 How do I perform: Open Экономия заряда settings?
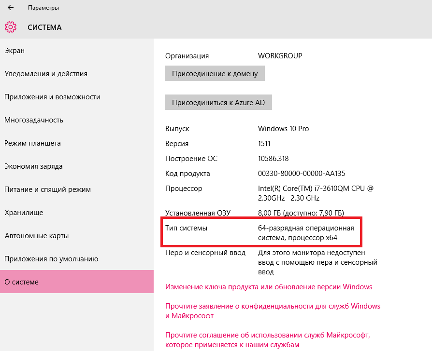(x=33, y=166)
